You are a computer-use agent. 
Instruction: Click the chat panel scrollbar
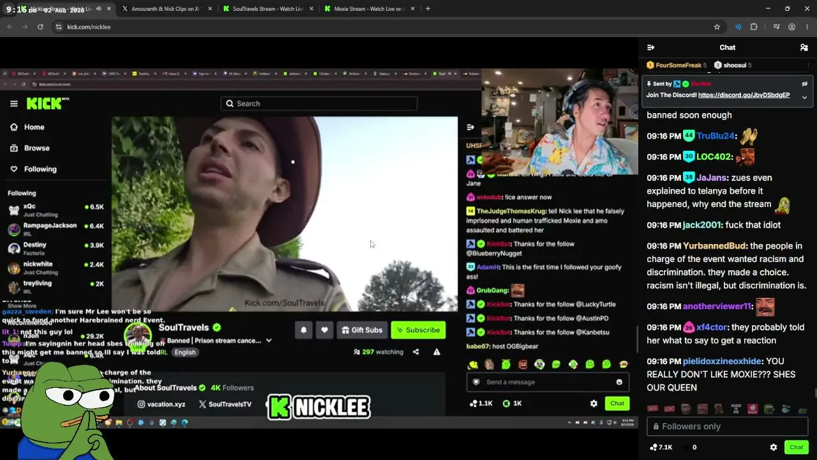click(x=814, y=393)
